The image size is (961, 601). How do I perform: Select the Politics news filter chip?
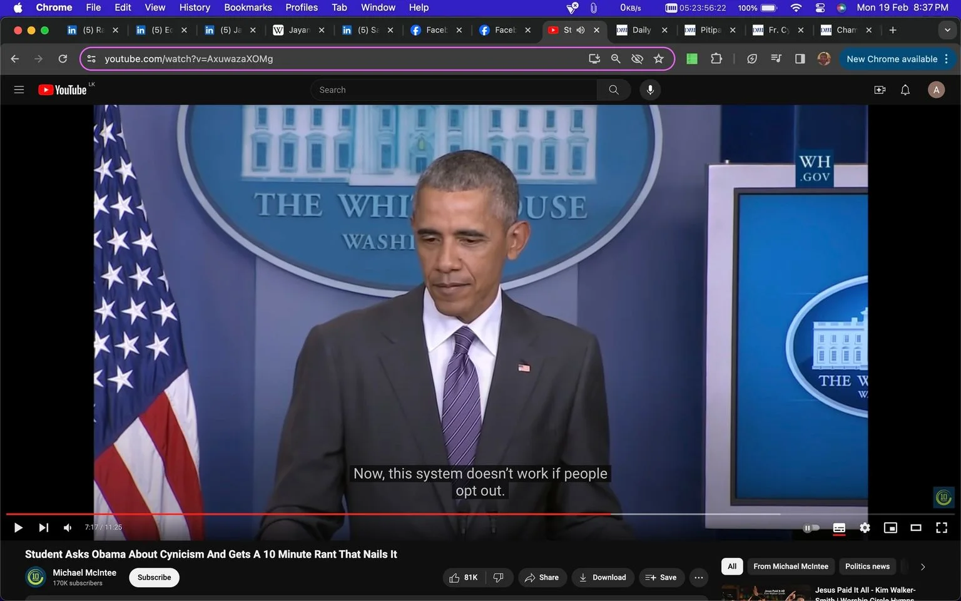pos(867,567)
